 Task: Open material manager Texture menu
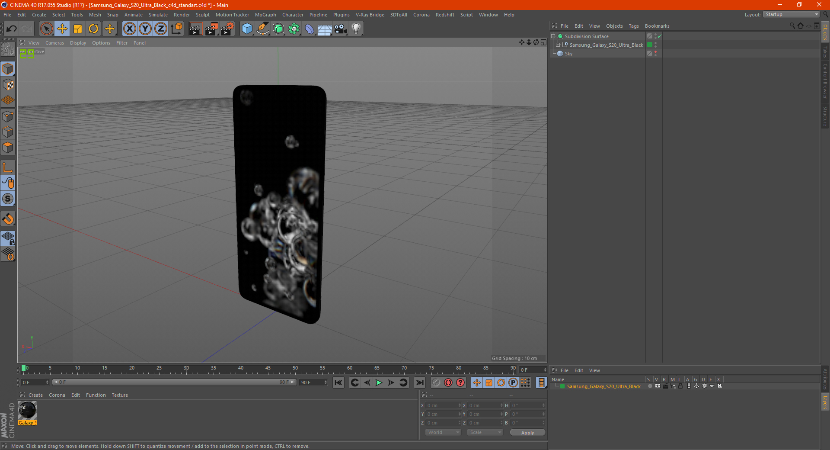120,395
